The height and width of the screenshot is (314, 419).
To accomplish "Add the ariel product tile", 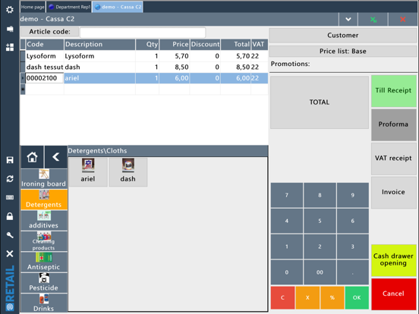I will pos(88,171).
